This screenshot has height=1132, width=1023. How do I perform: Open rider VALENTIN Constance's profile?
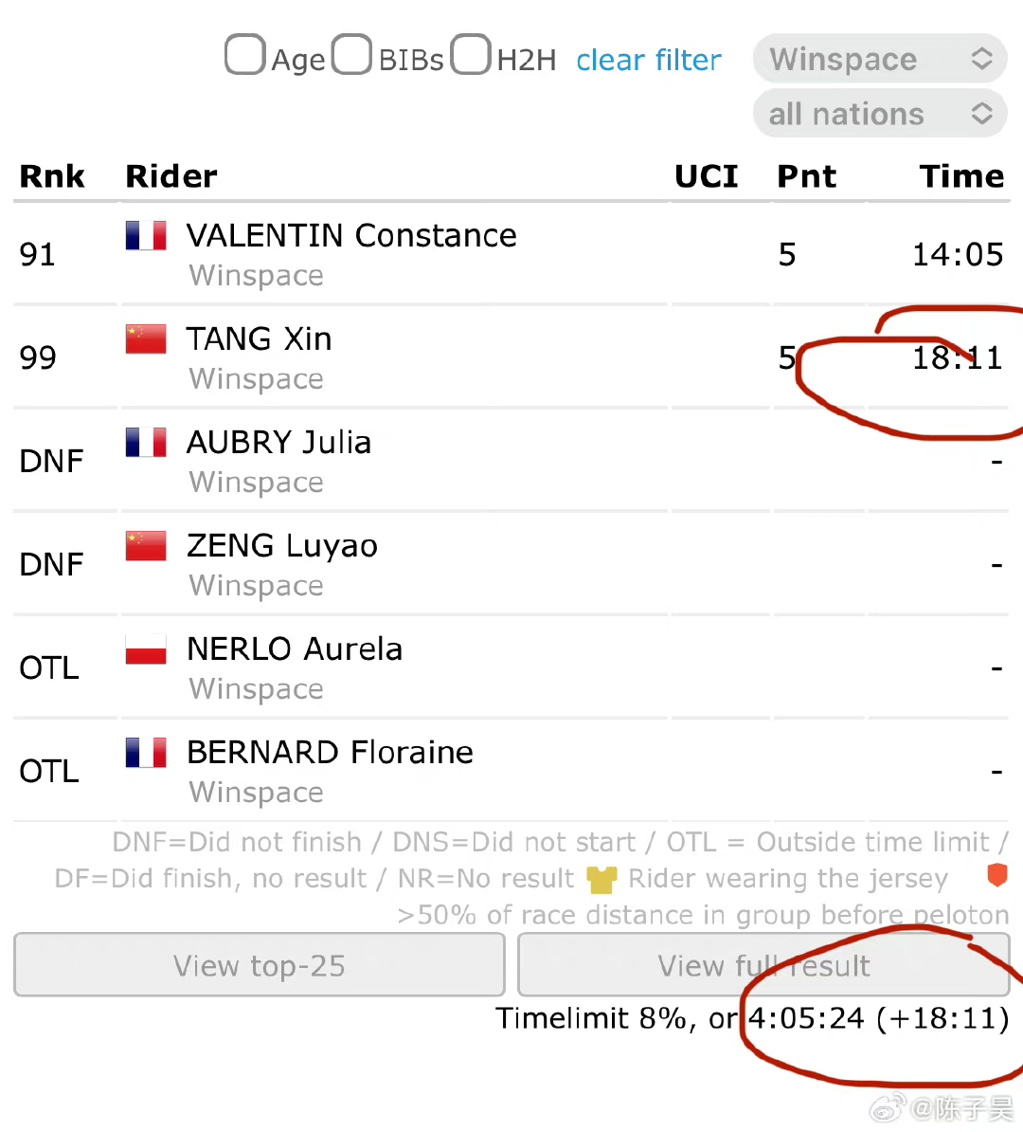pos(351,235)
